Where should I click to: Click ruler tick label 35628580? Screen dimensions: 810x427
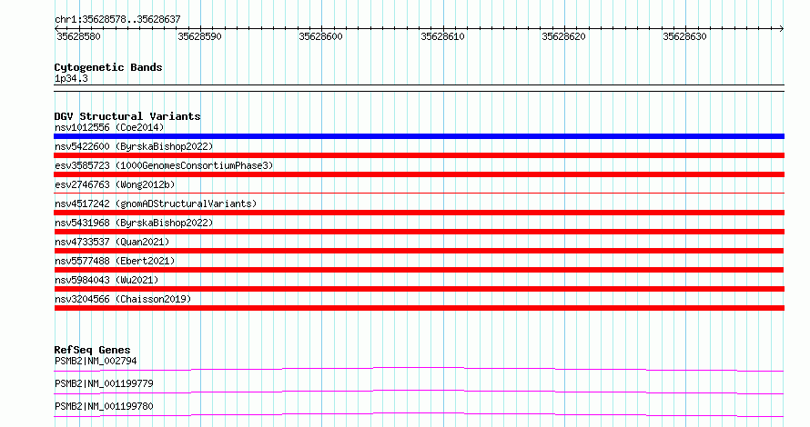[x=78, y=36]
